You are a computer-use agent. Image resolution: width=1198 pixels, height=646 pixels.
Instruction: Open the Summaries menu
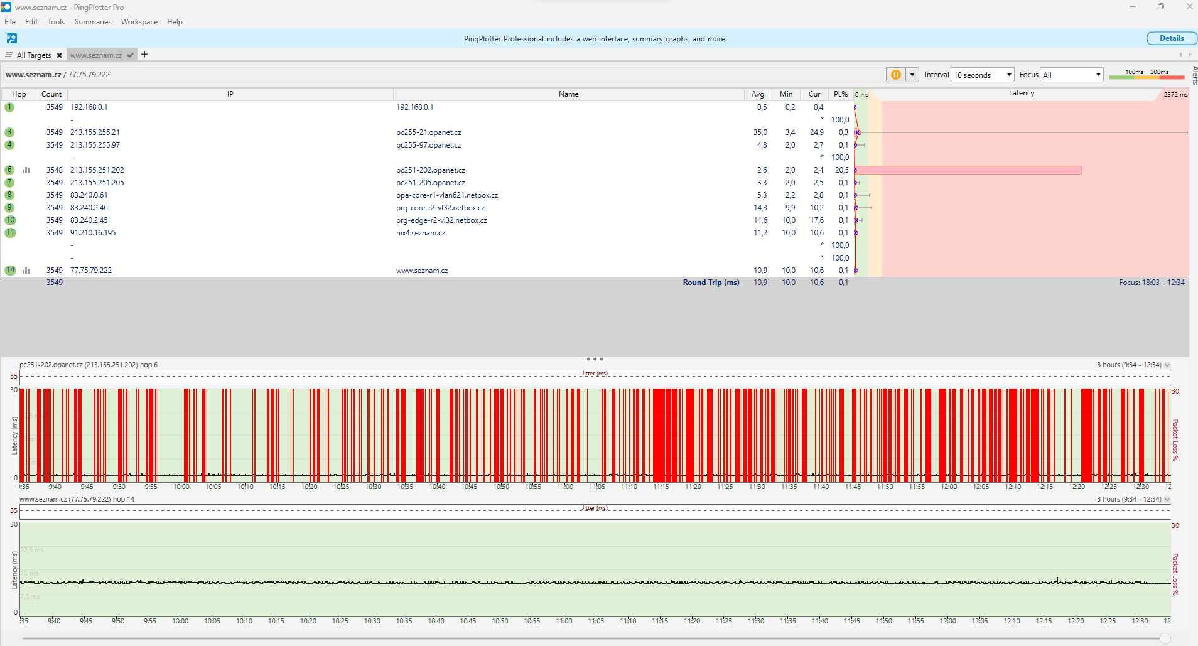point(92,22)
